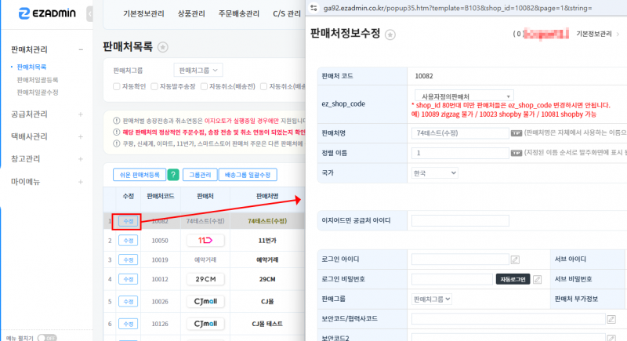The width and height of the screenshot is (627, 341).
Task: Click the 쉬운 판매처등록 button
Action: (x=140, y=175)
